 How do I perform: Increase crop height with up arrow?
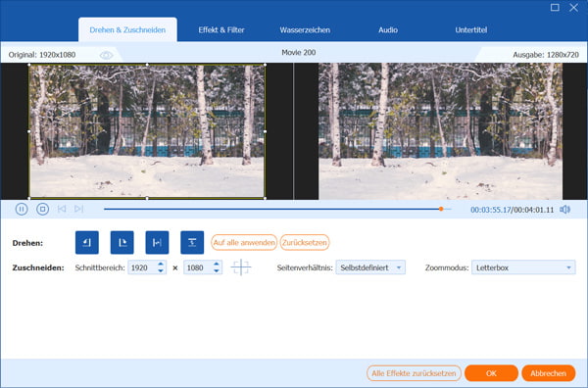217,264
